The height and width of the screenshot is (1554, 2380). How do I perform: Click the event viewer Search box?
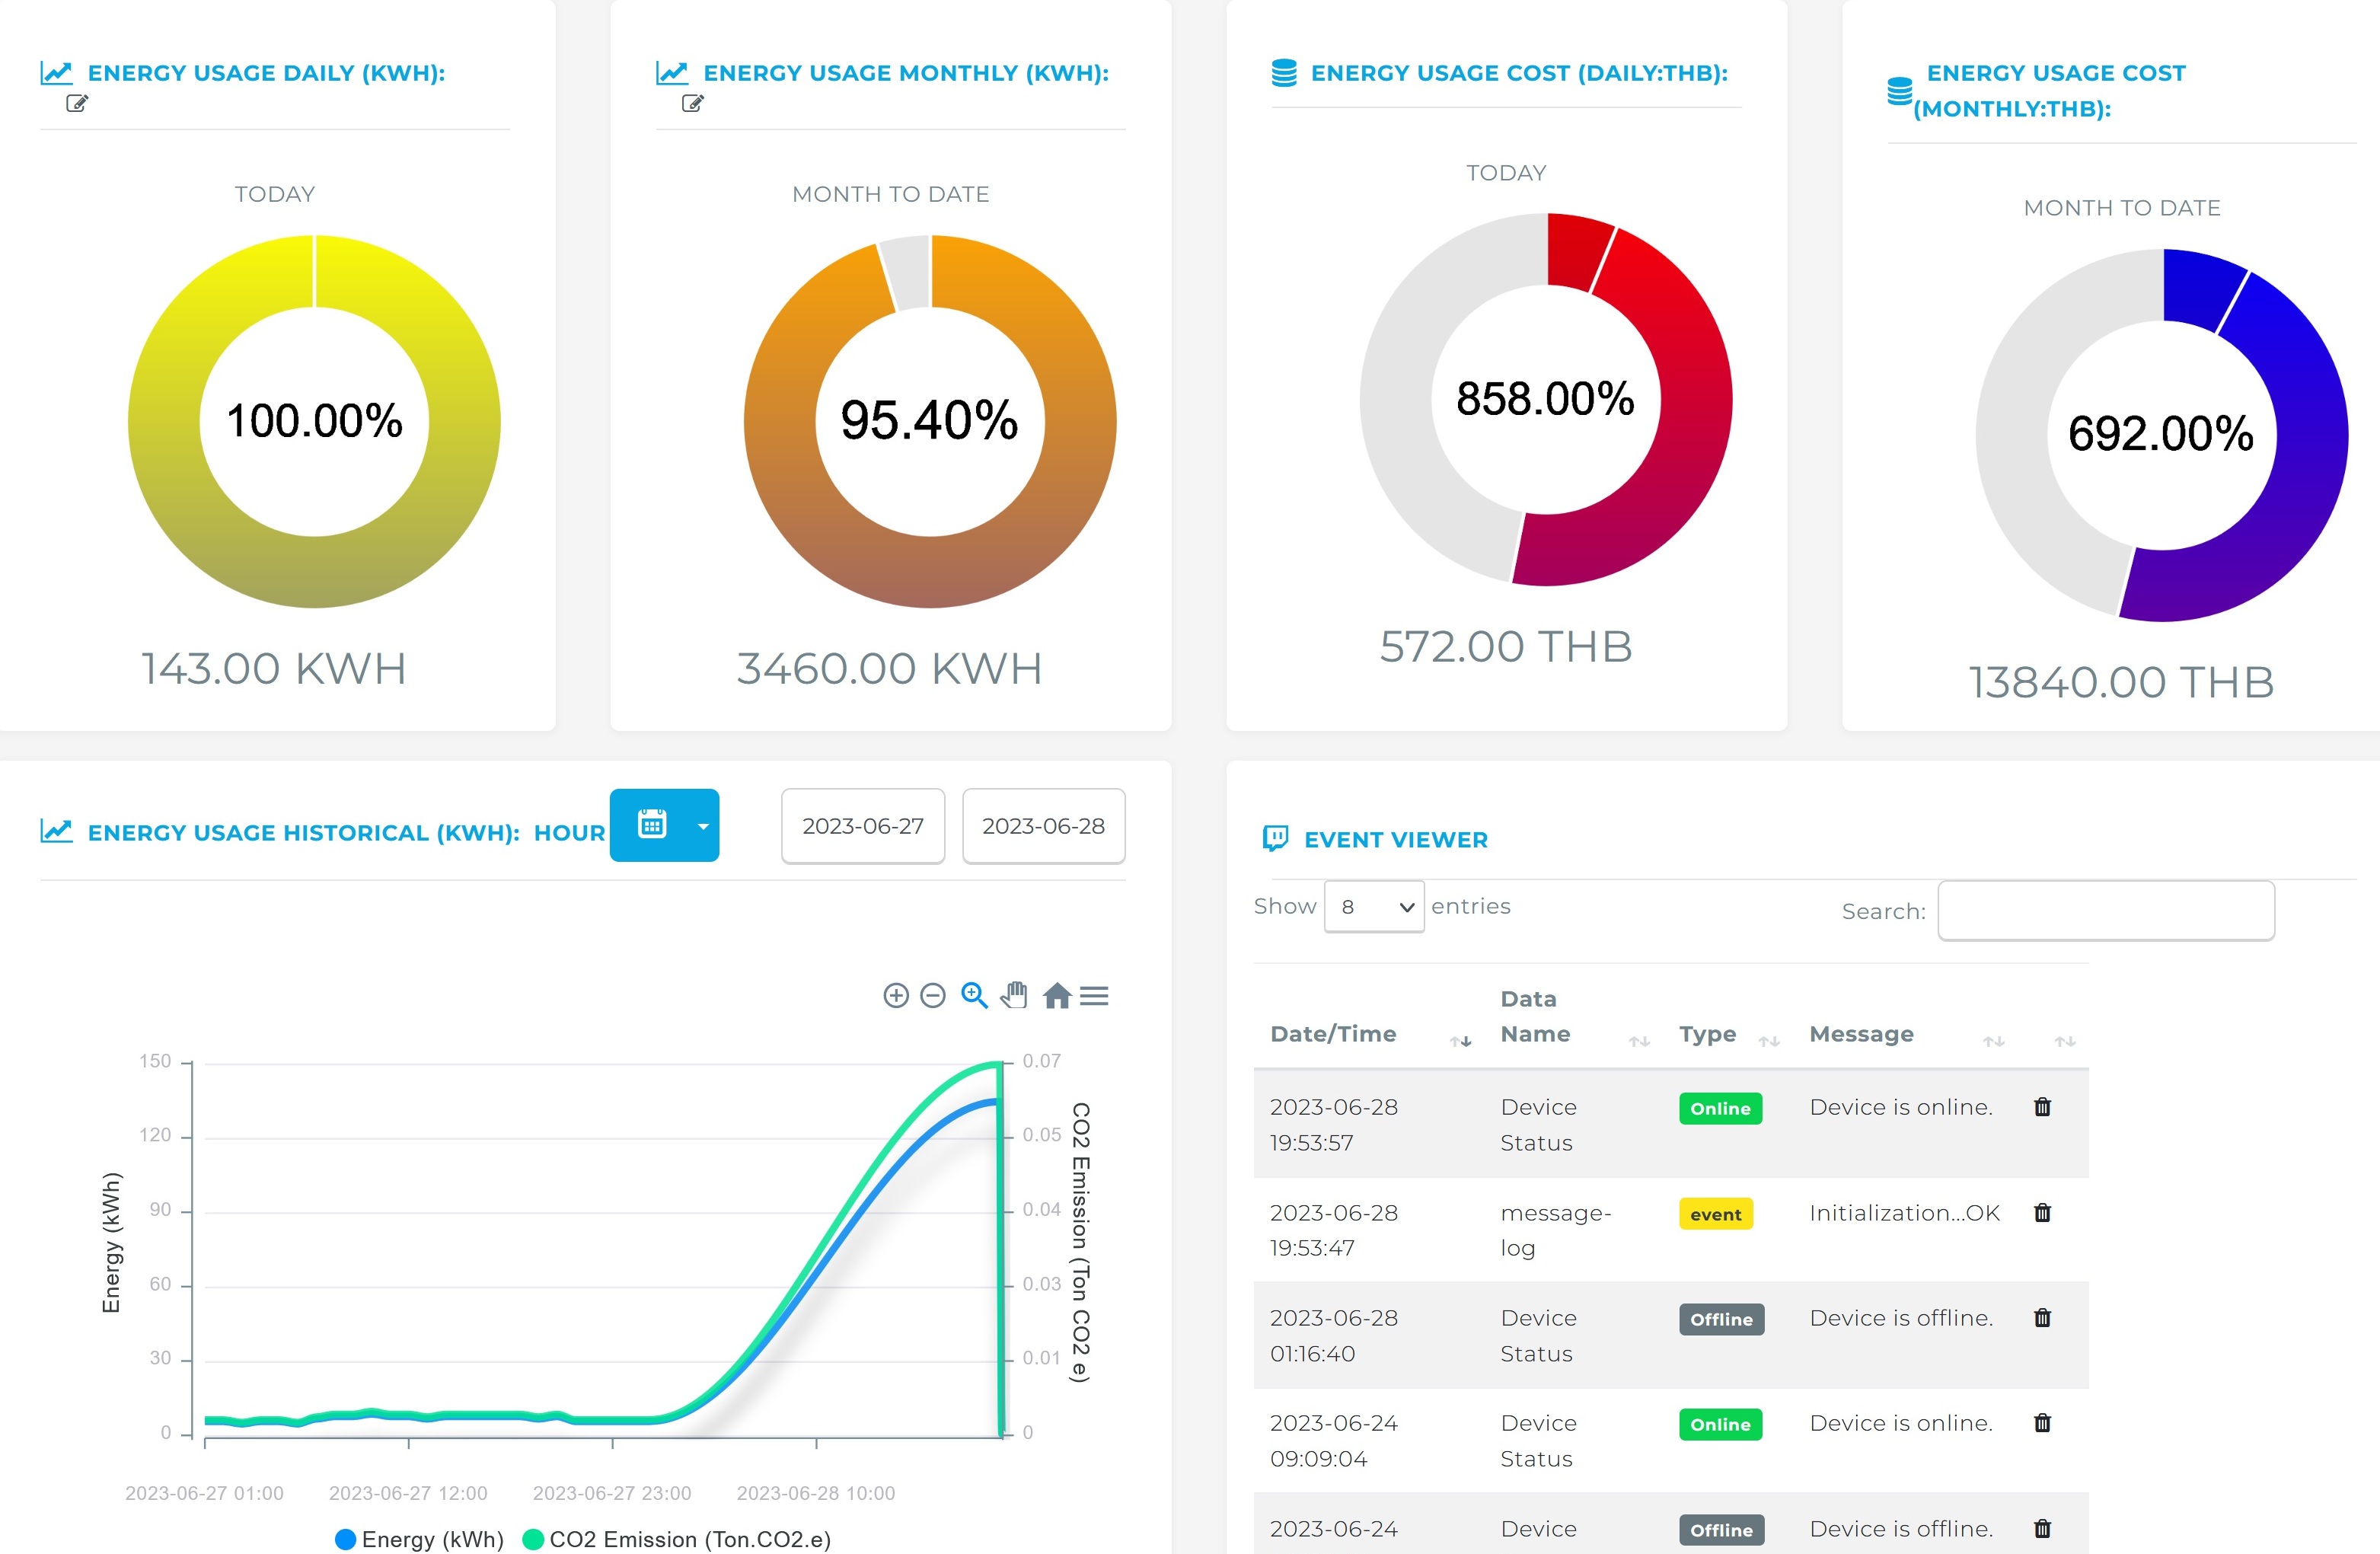[2105, 911]
